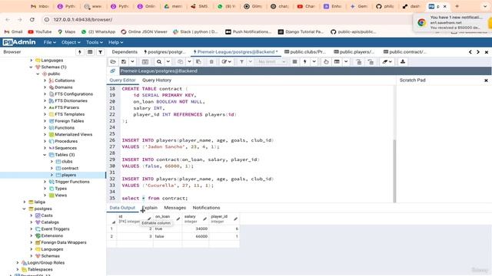Click Query Tool lightning icon in Browser panel
This screenshot has width=492, height=276.
(x=80, y=52)
